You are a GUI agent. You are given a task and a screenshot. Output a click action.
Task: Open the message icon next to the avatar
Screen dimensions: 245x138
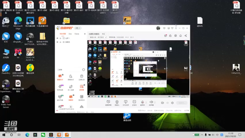pyautogui.click(x=164, y=28)
